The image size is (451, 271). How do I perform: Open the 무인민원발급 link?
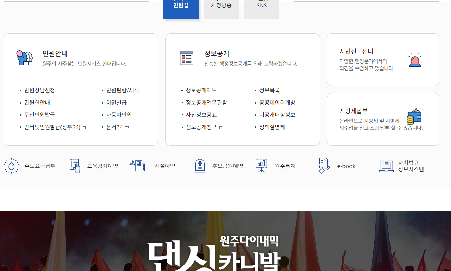[x=39, y=115]
